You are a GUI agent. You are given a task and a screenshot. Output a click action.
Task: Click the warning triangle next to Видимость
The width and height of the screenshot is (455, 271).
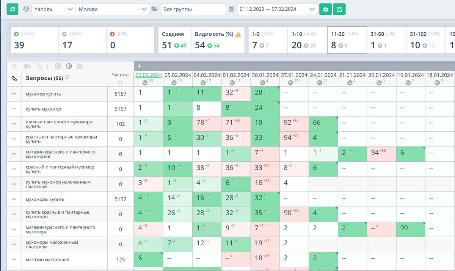(238, 34)
